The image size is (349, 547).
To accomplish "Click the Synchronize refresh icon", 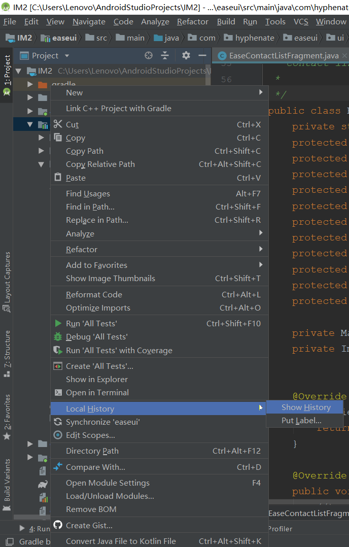I will coord(58,422).
